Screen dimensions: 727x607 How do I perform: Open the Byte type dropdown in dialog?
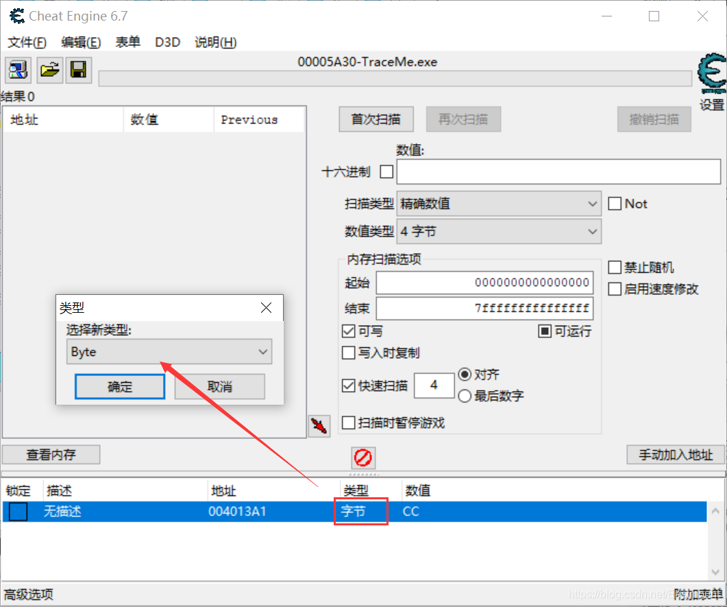169,352
